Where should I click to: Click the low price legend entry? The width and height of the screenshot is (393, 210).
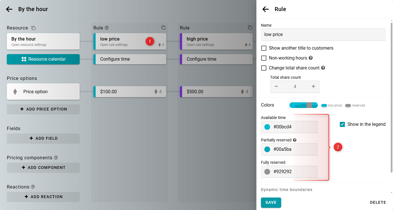coord(332,105)
